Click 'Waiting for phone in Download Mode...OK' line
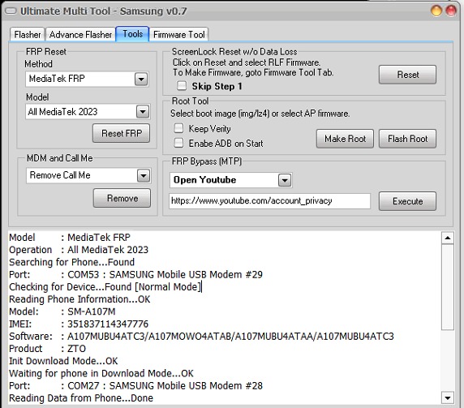The width and height of the screenshot is (464, 408). pyautogui.click(x=101, y=373)
